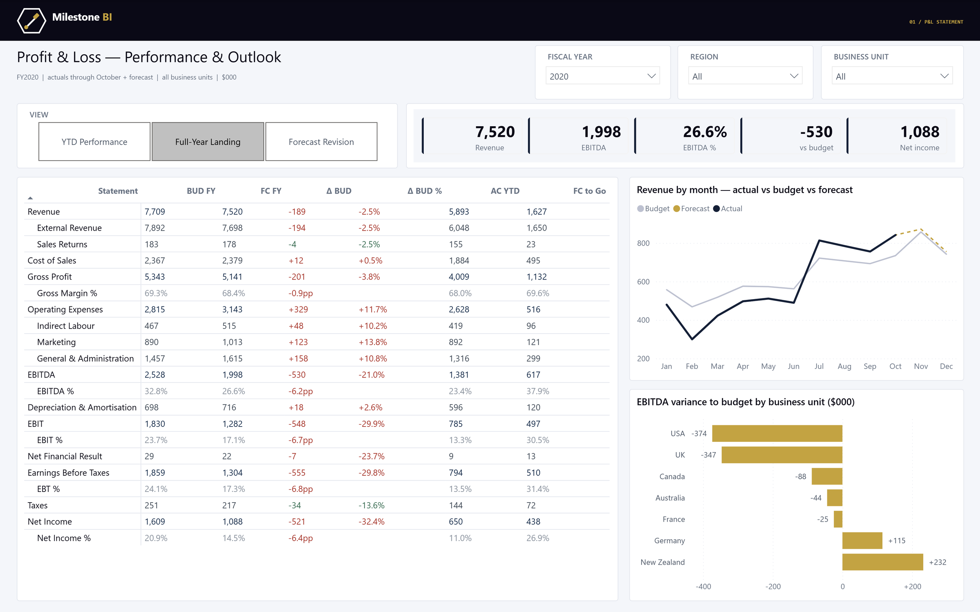
Task: Click the New Zealand +232 bar
Action: click(883, 562)
